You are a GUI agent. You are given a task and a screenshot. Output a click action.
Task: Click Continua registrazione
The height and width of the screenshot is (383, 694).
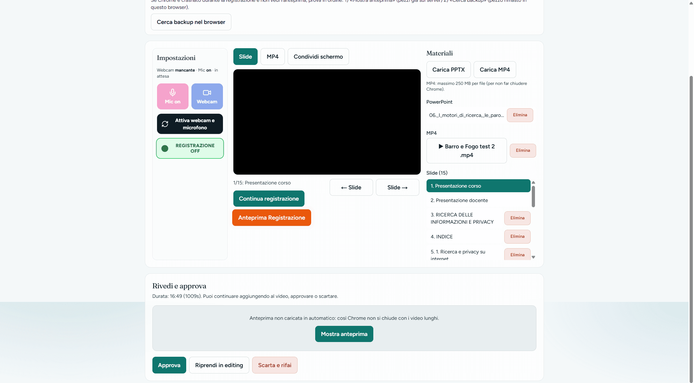[x=269, y=199]
